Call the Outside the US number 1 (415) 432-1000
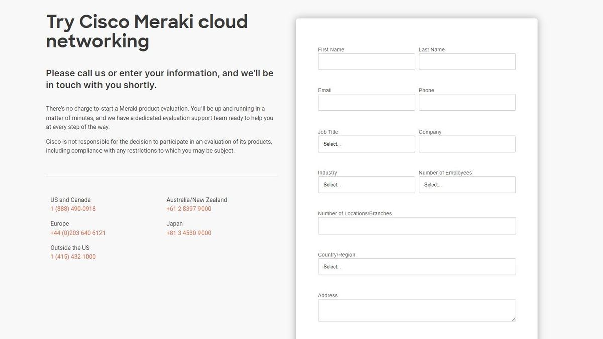Screen dimensions: 603x339 [73, 256]
